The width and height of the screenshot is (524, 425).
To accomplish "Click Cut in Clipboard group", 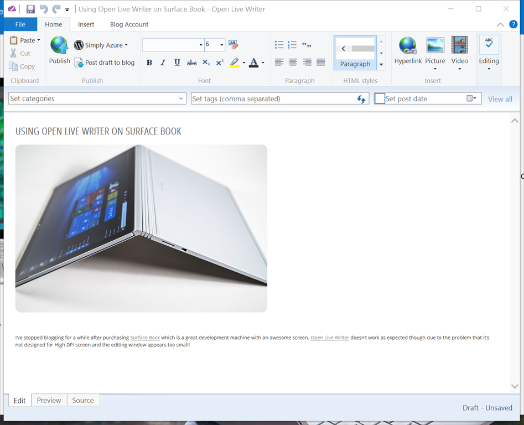I will [x=20, y=53].
